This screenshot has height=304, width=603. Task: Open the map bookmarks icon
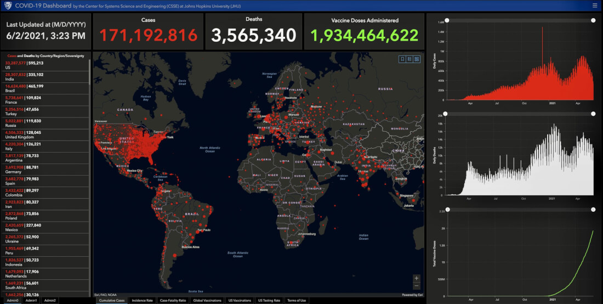pos(402,59)
